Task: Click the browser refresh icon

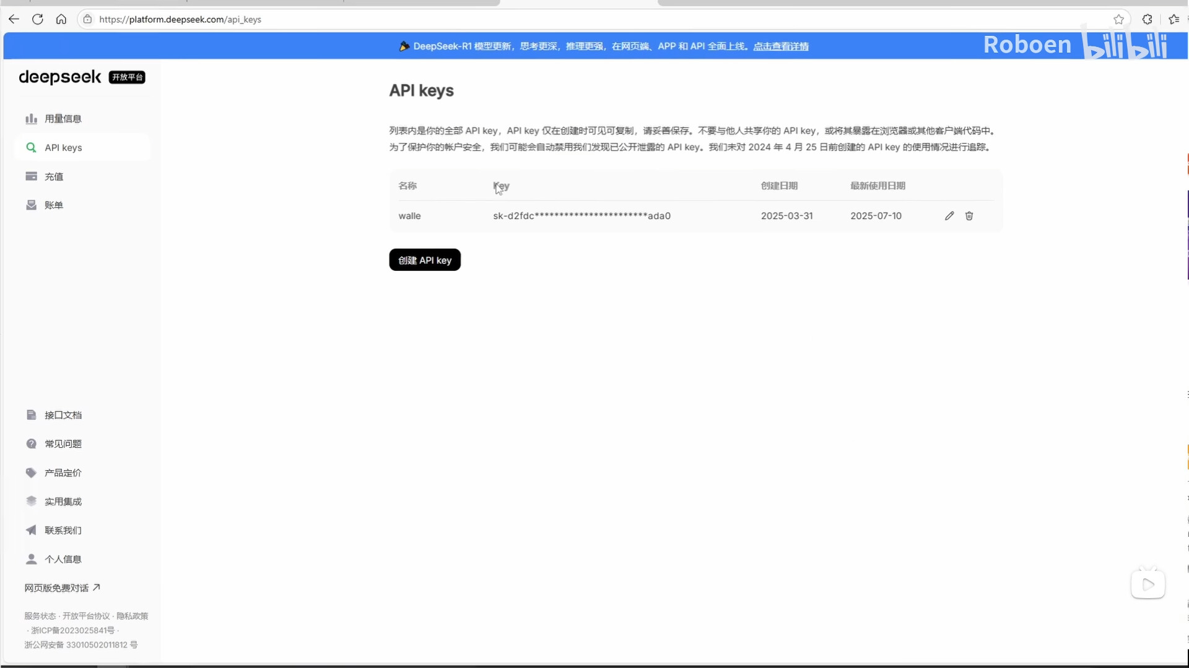Action: point(38,19)
